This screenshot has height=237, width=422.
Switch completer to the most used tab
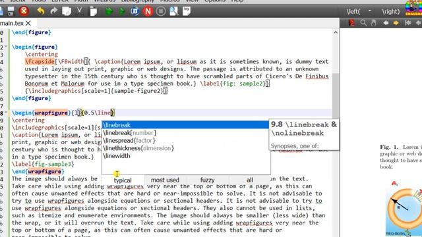(165, 180)
